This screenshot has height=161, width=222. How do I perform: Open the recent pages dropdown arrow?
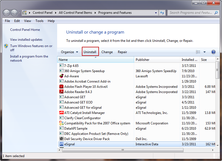20,13
